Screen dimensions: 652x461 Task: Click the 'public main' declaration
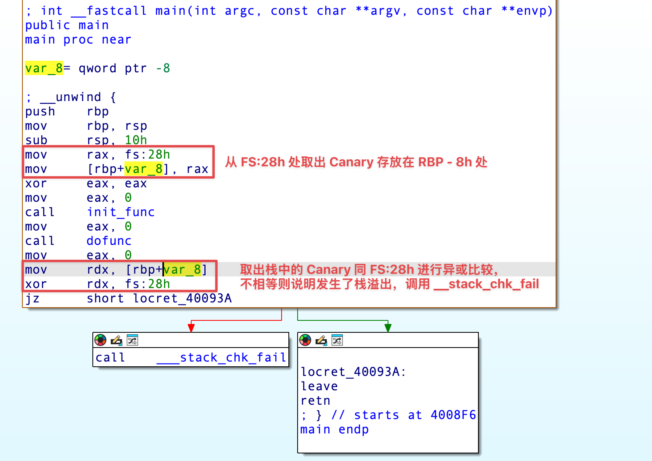(x=67, y=25)
